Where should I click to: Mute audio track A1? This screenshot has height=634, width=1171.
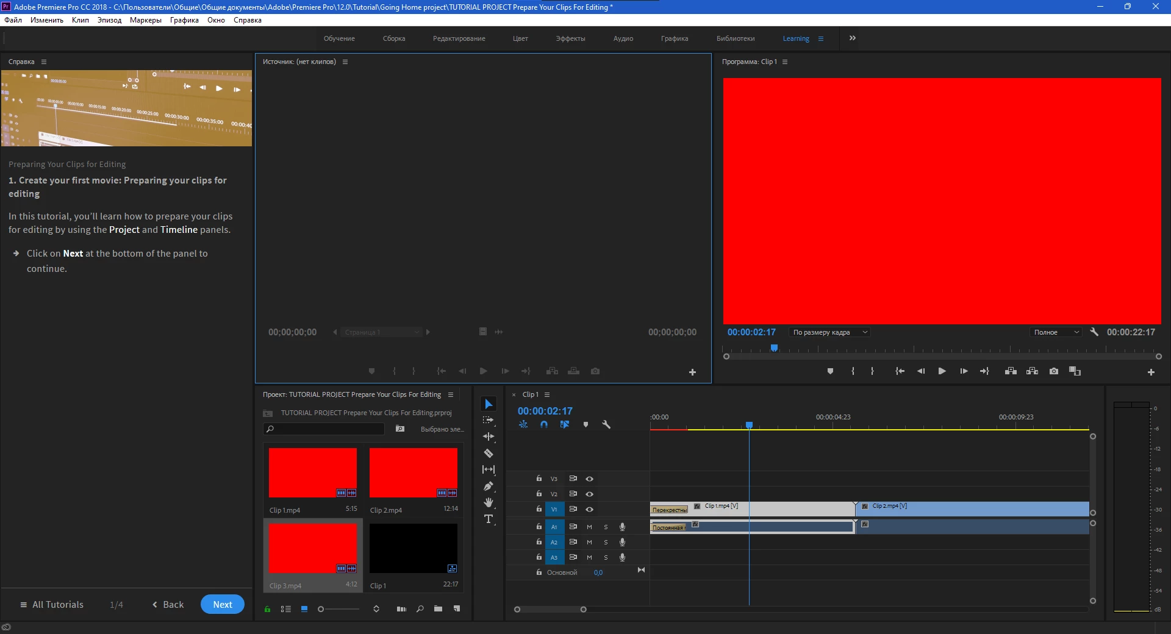point(589,527)
